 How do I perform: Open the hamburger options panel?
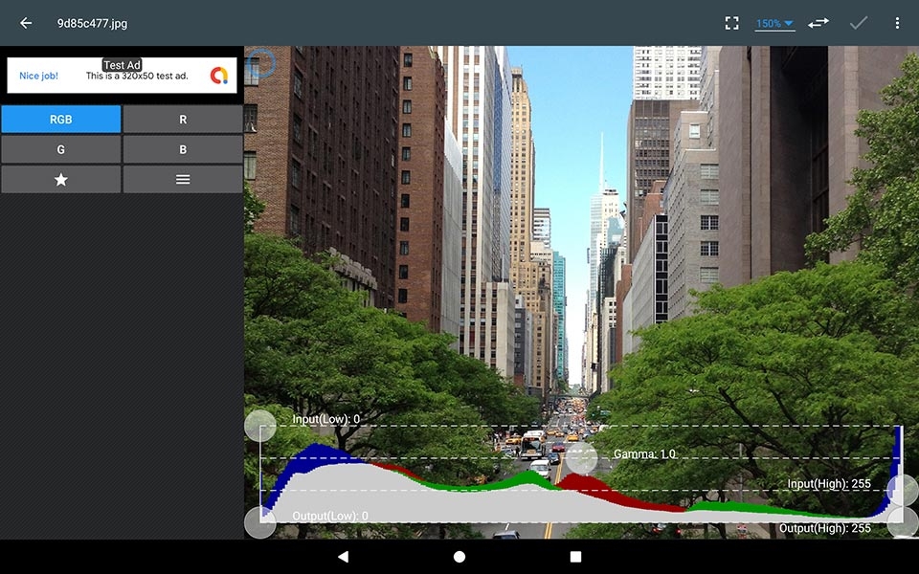pos(183,179)
